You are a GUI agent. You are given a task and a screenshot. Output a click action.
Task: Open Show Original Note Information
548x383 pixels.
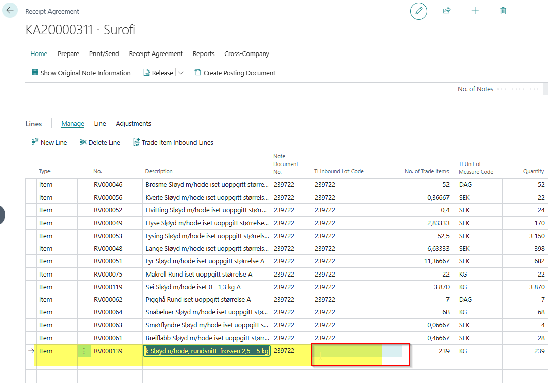[81, 73]
